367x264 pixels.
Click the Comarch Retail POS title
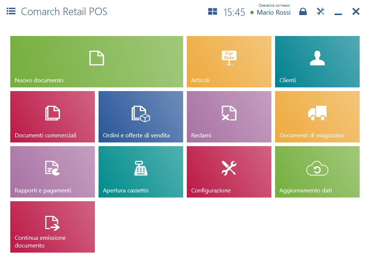point(64,11)
